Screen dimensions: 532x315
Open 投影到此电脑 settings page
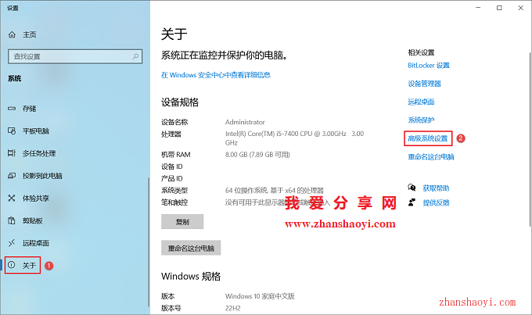(42, 176)
